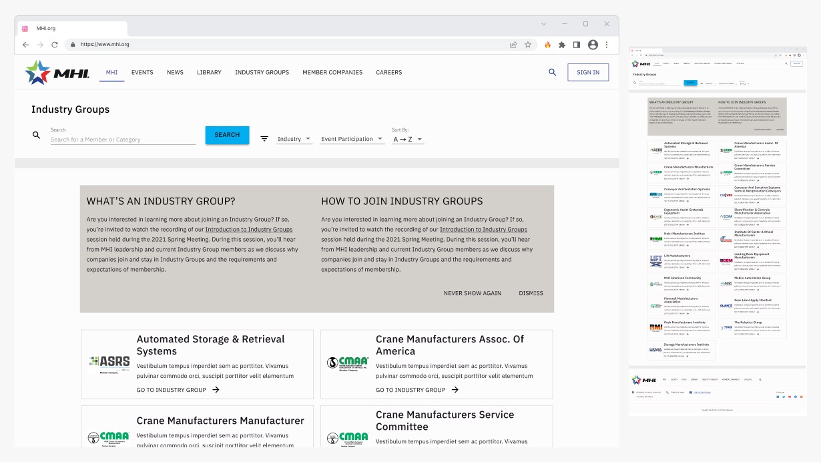Toggle the browser side panel icon
The height and width of the screenshot is (462, 821).
tap(577, 45)
